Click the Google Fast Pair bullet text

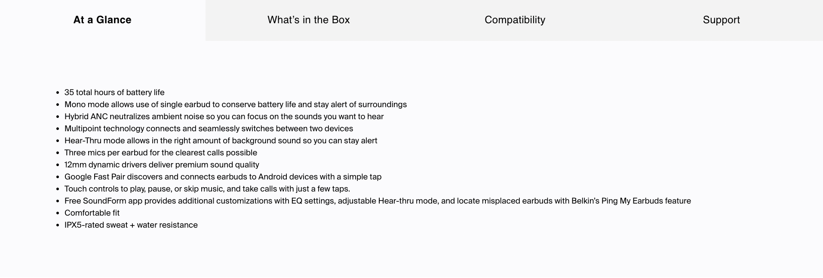[223, 177]
